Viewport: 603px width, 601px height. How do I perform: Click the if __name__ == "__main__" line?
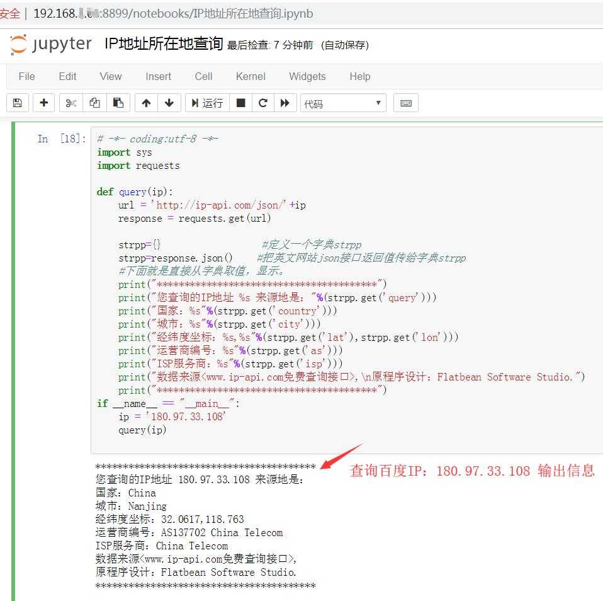pos(169,403)
